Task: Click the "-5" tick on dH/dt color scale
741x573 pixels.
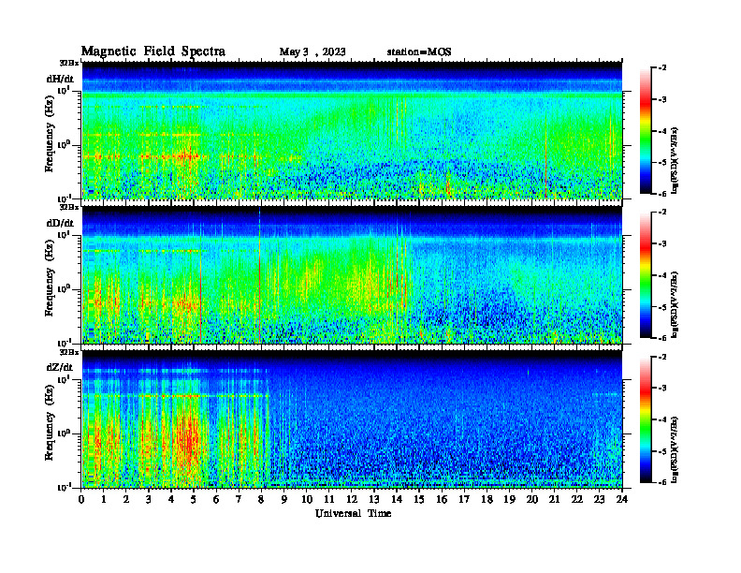Action: 662,163
